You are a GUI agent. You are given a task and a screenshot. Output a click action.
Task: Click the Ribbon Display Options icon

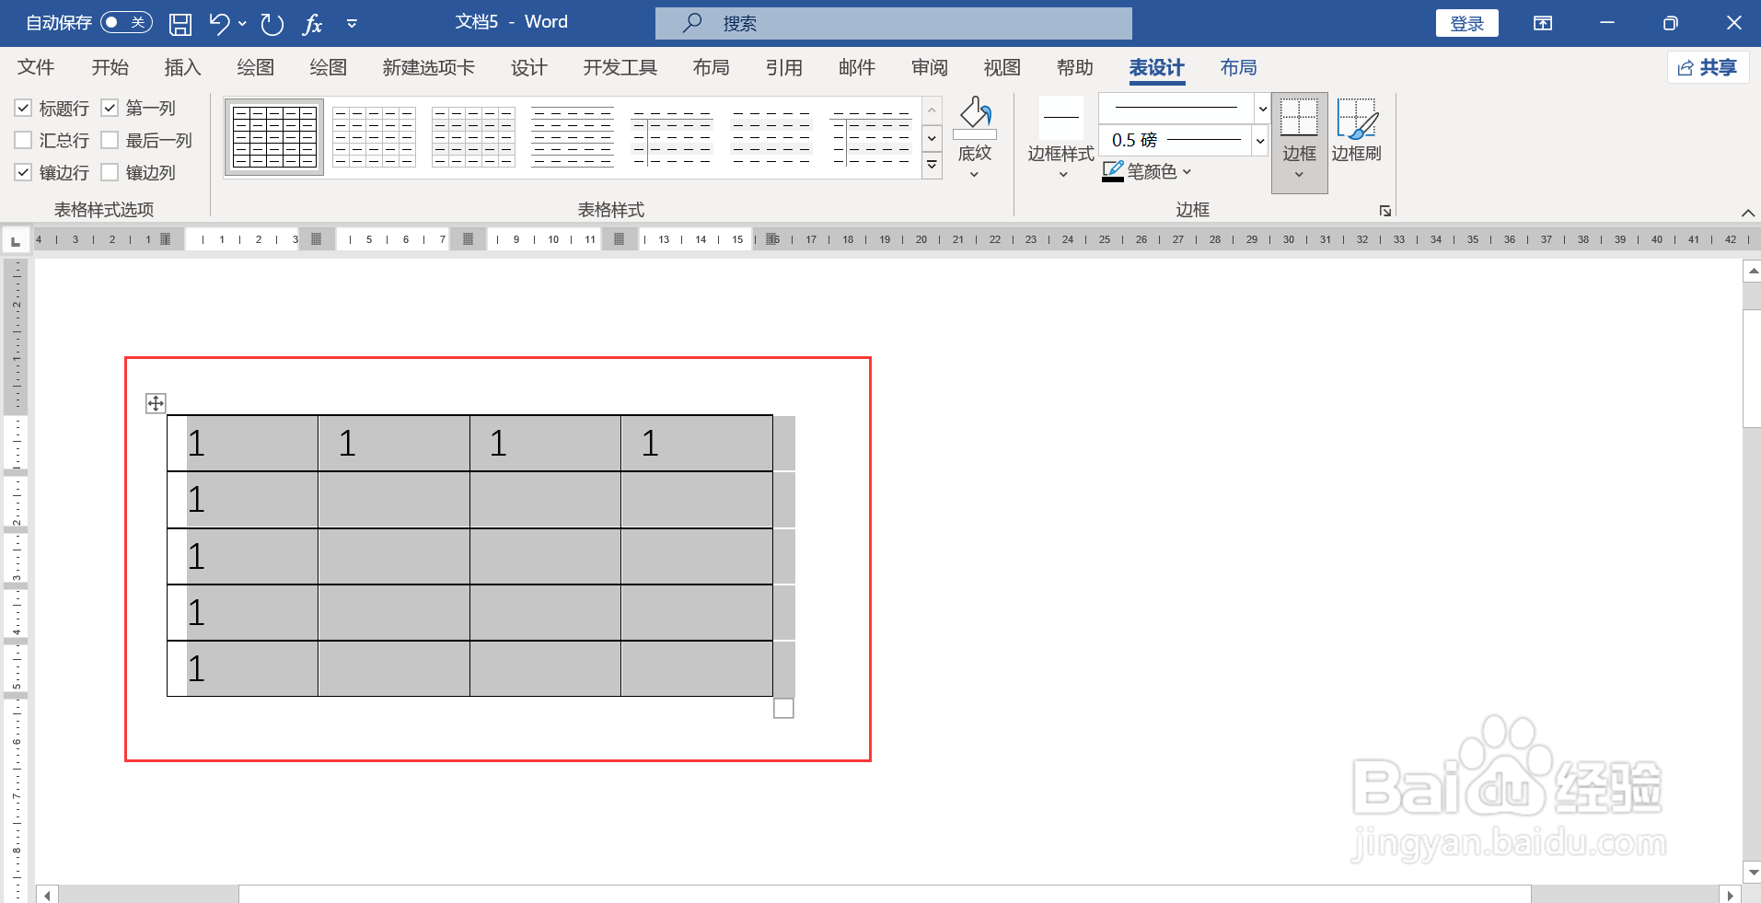coord(1543,23)
